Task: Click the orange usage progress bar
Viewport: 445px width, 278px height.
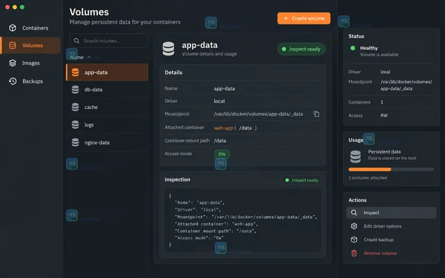Action: tap(370, 170)
